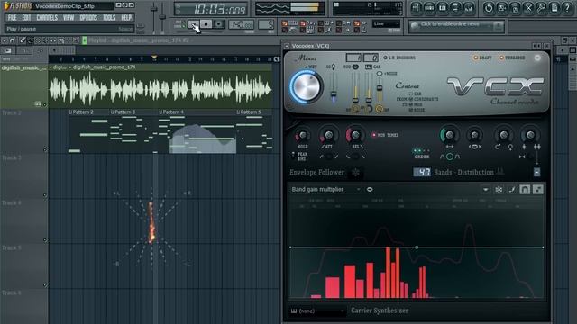Toggle the PEAK/RMS switch
This screenshot has height=324, width=577.
pos(294,156)
